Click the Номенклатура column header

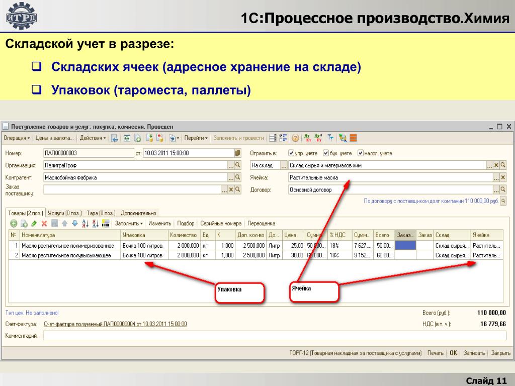(70, 235)
